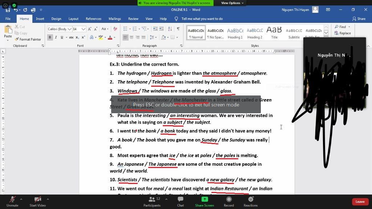Switch to the Design tab
The width and height of the screenshot is (372, 209).
coord(56,19)
